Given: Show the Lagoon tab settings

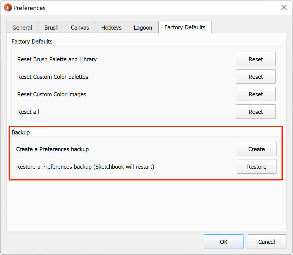Looking at the screenshot, I should coord(143,28).
